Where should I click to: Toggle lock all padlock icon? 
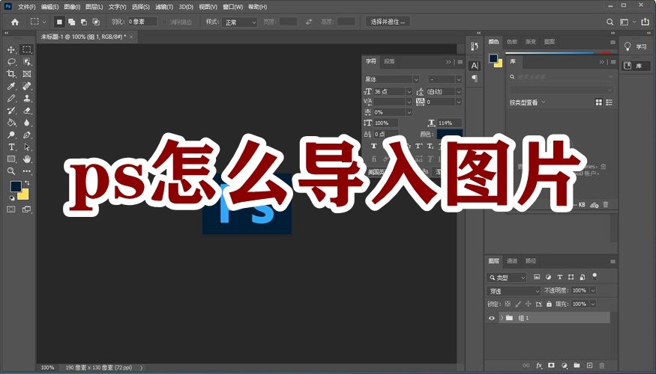[x=549, y=304]
